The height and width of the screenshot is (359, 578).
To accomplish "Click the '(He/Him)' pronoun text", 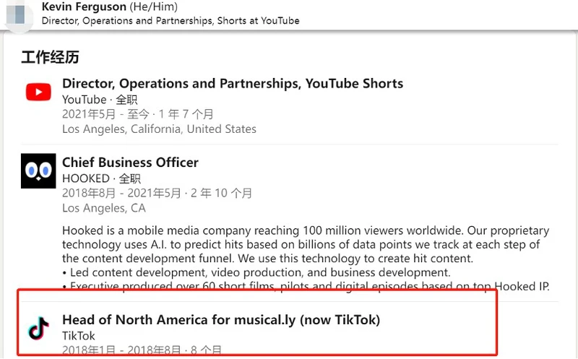I will pos(154,7).
